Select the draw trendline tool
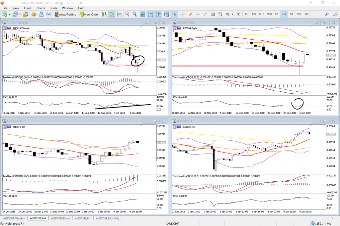This screenshot has height=226, width=340. click(205, 14)
